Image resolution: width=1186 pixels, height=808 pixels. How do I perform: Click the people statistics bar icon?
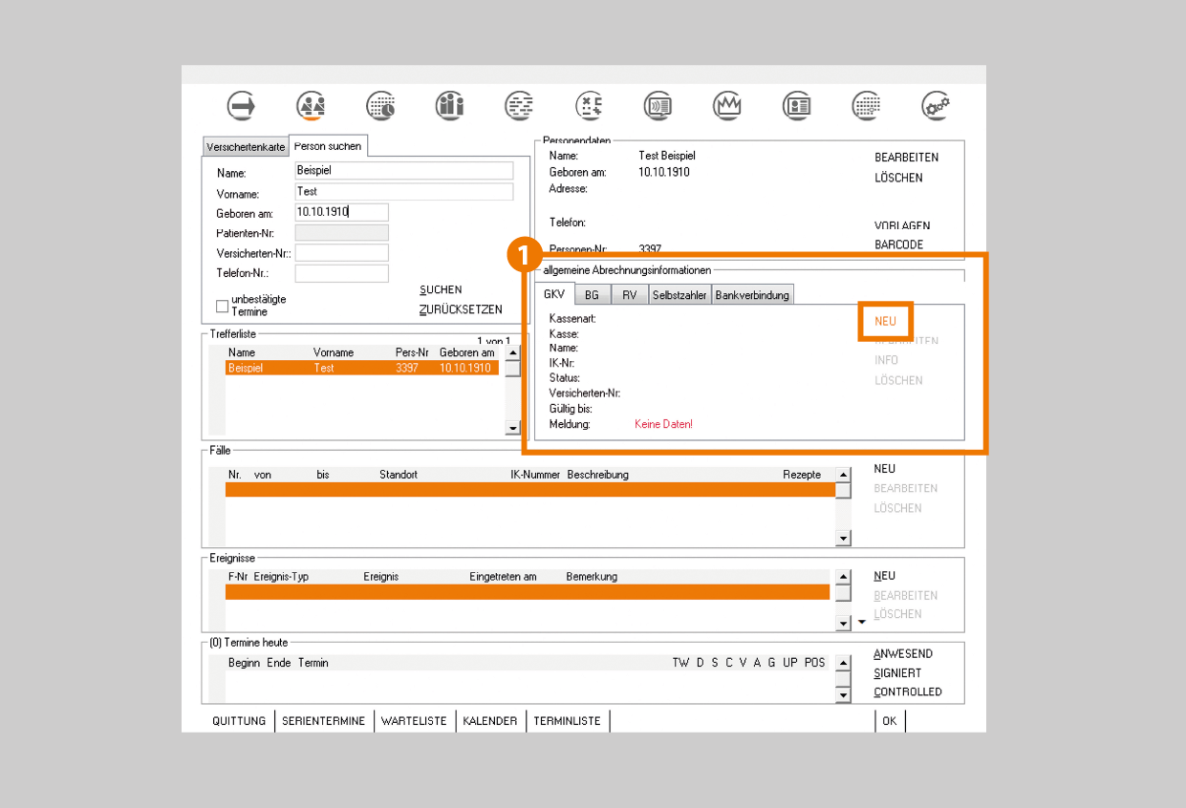pos(450,106)
